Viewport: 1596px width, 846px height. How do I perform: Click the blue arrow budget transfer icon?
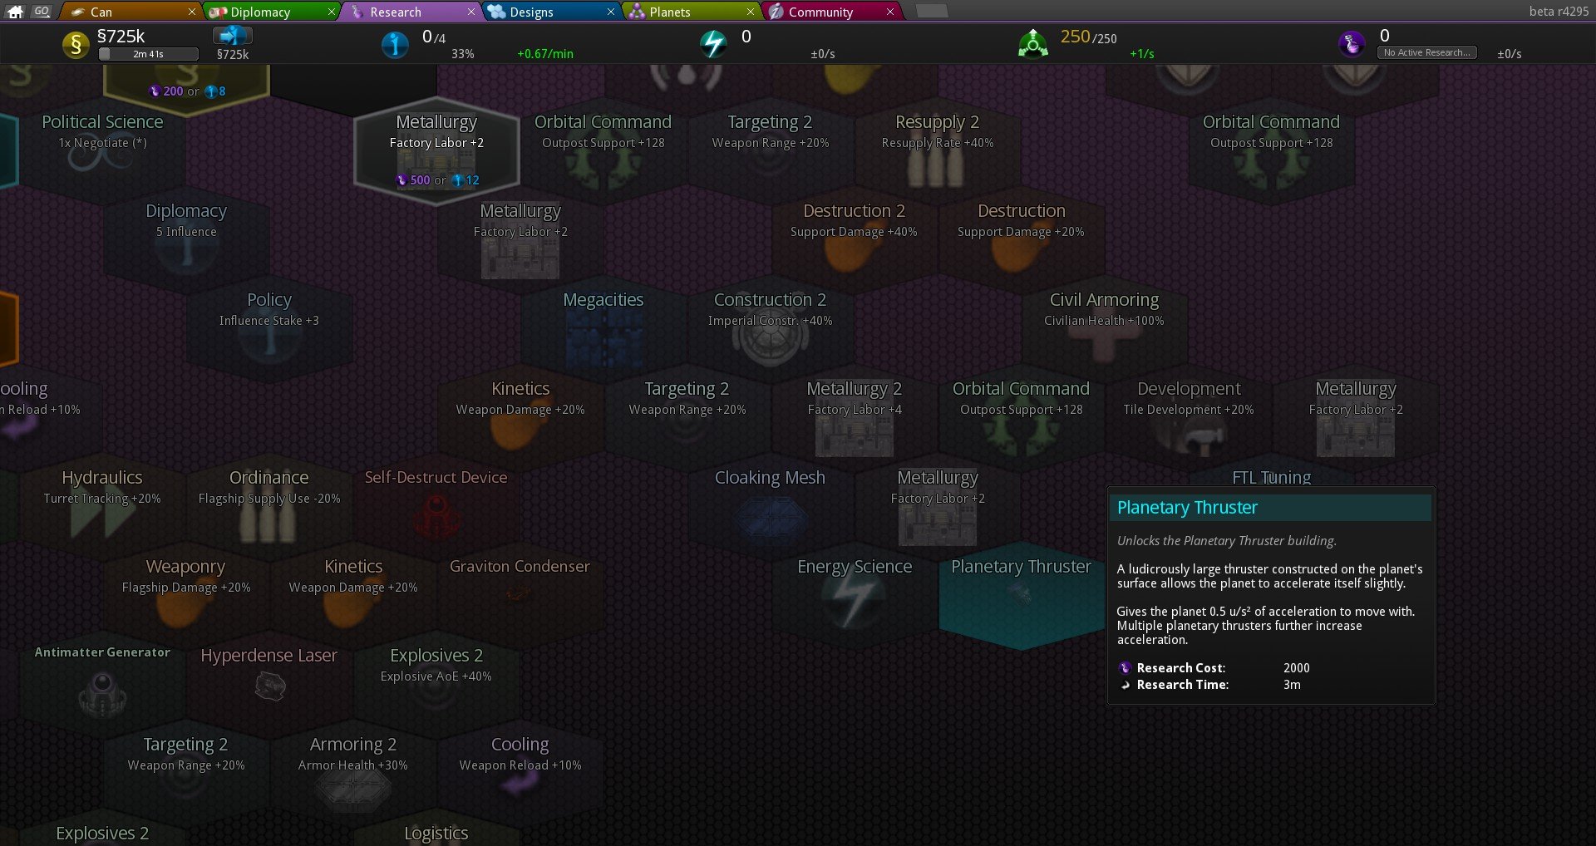pos(232,36)
